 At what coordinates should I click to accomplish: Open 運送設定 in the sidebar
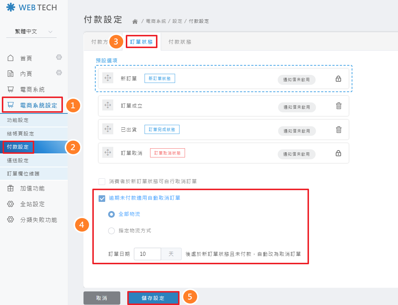[18, 160]
